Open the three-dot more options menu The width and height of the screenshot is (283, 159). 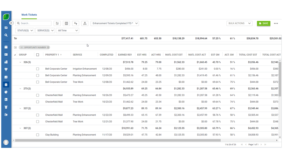(276, 23)
